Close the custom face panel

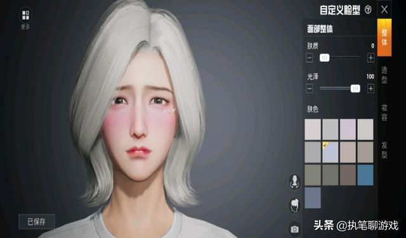pyautogui.click(x=384, y=10)
